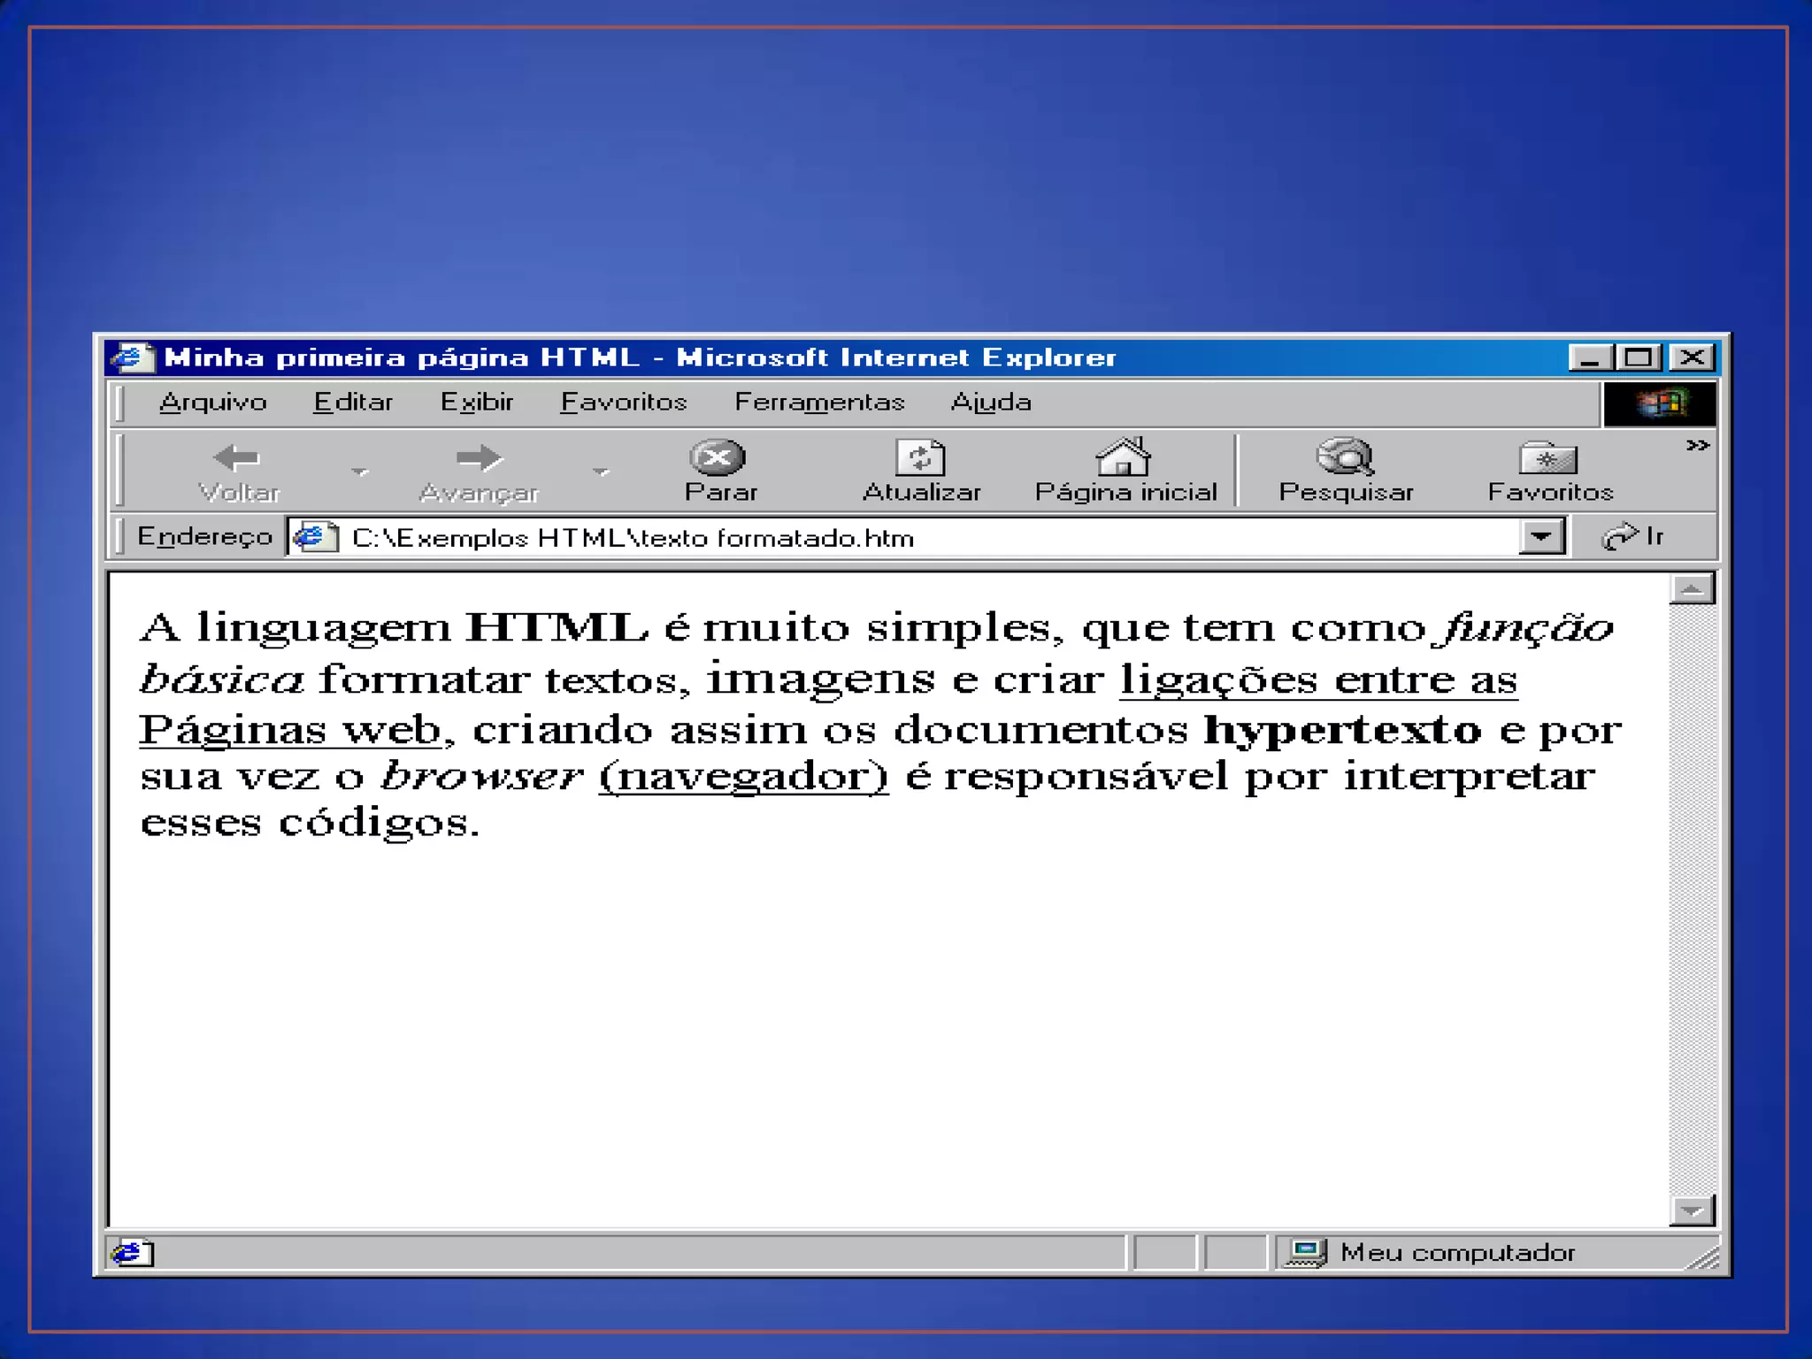Expand the Voltar history dropdown arrow

tap(359, 472)
